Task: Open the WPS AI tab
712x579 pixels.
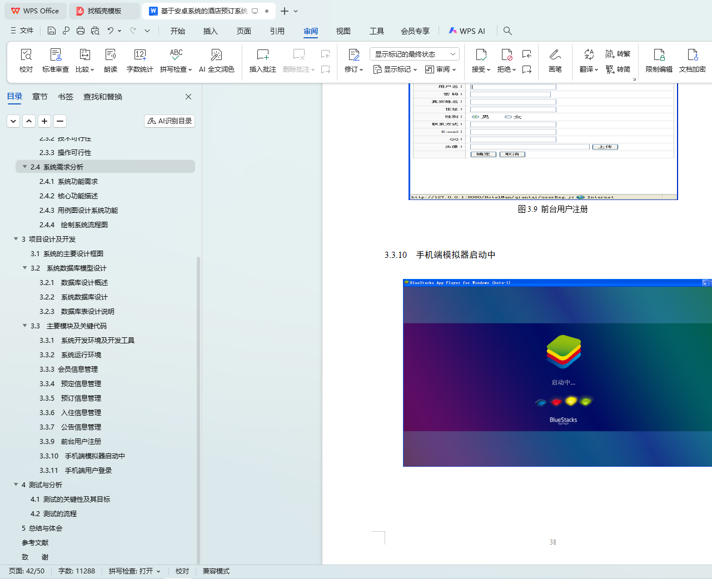Action: pyautogui.click(x=467, y=31)
